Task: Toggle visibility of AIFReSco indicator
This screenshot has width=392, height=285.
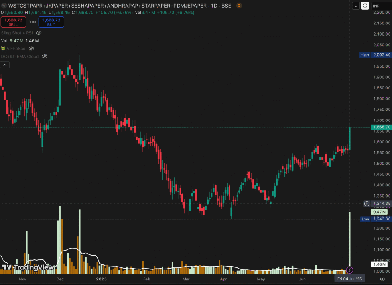Action: click(x=31, y=49)
